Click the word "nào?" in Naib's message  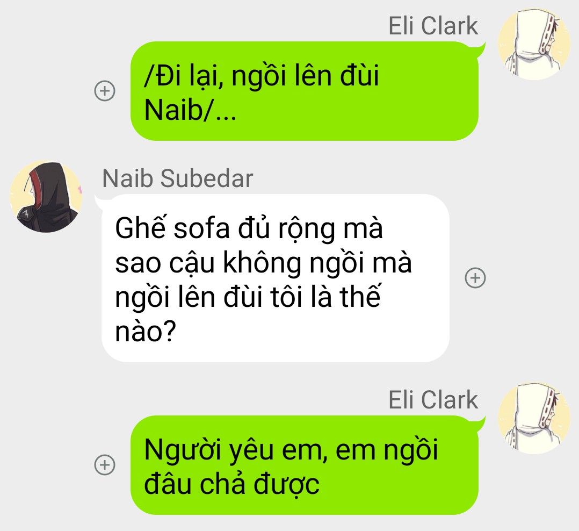pyautogui.click(x=146, y=332)
